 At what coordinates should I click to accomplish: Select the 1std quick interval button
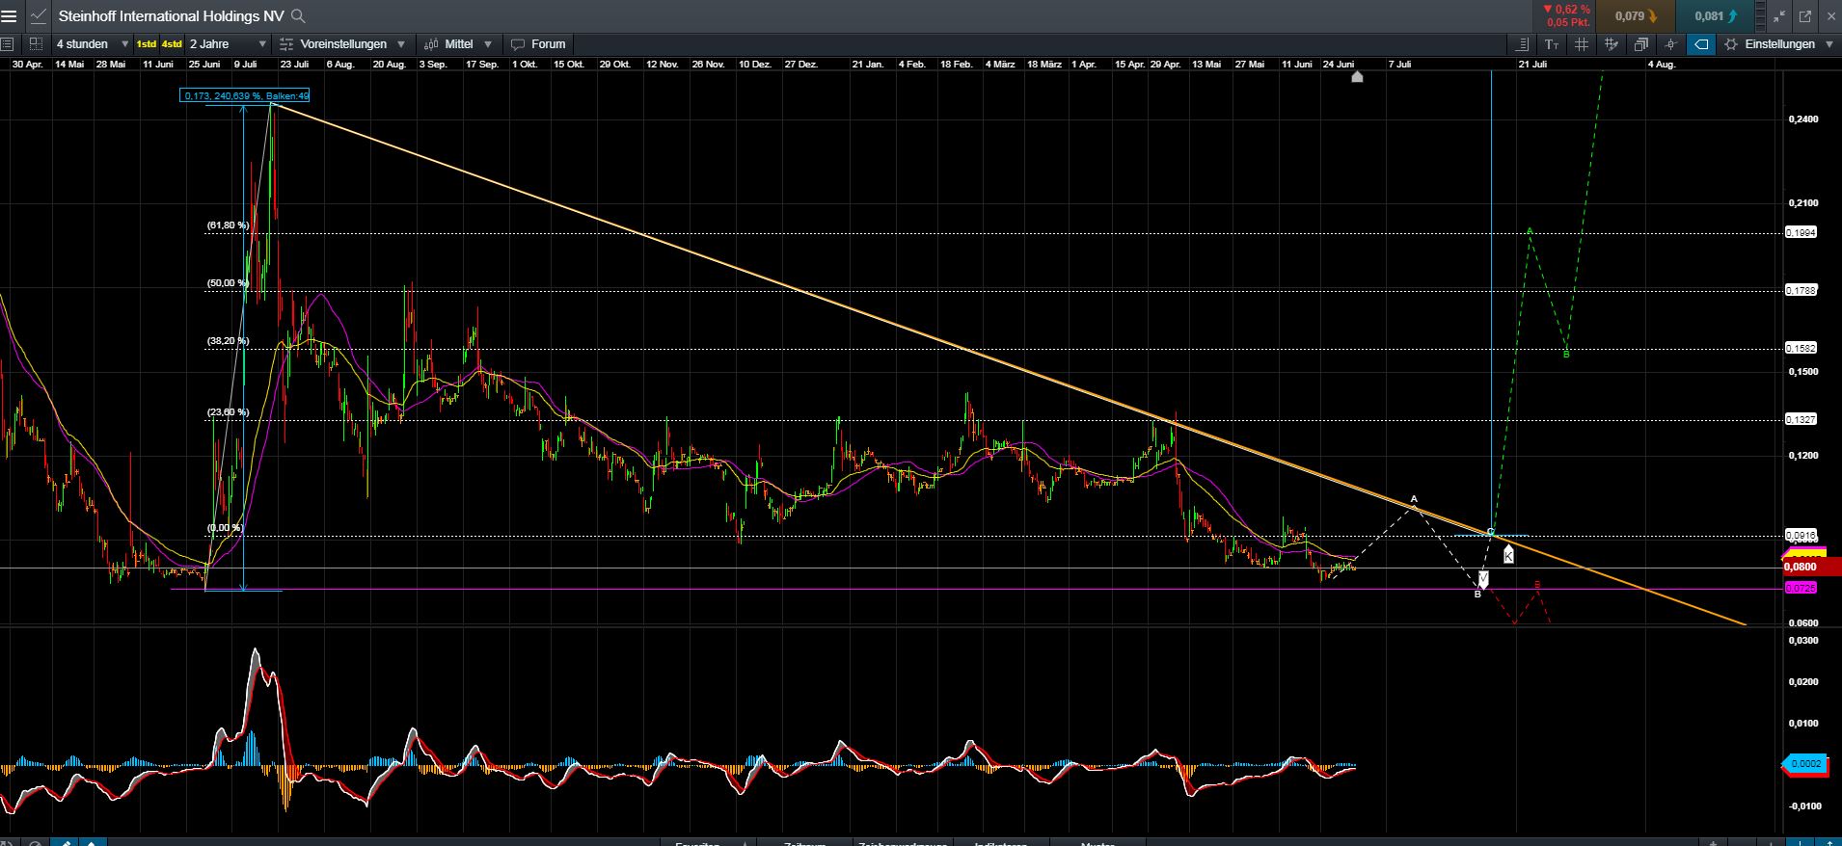(146, 44)
